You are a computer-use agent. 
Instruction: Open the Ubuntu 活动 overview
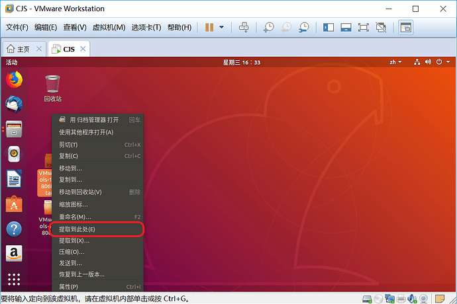pos(11,62)
